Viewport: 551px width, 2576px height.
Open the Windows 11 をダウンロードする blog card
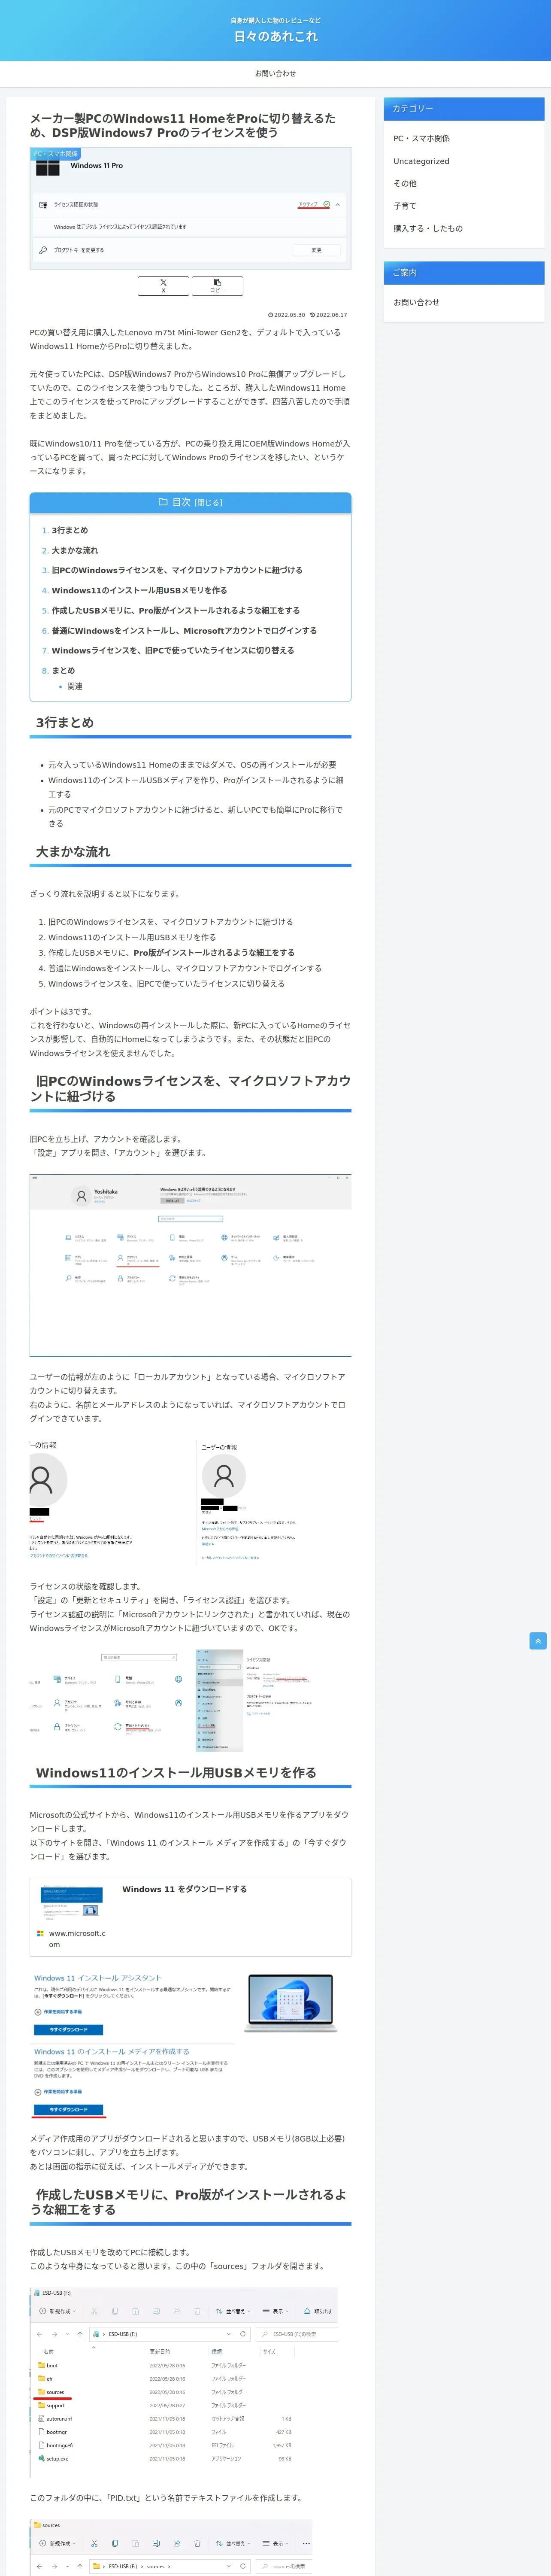click(190, 1916)
